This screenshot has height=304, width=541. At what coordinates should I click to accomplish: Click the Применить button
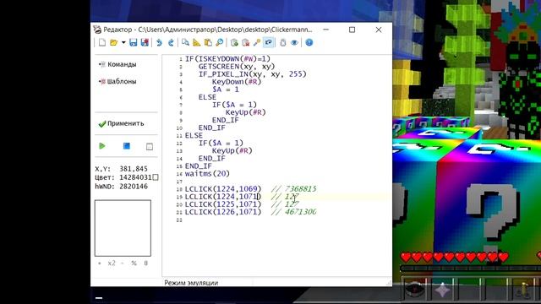tap(121, 123)
